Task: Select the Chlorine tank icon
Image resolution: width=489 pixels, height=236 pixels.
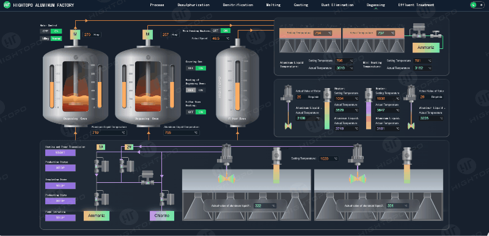Action: 162,216
